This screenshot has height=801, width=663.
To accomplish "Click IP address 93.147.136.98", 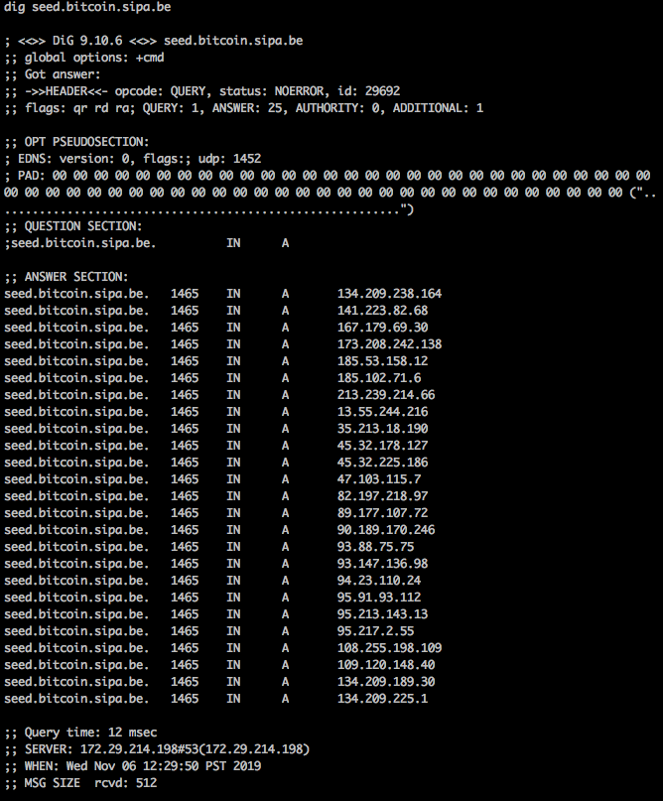I will coord(382,564).
